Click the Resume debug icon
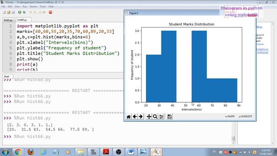This screenshot has height=156, width=277. tap(44, 12)
